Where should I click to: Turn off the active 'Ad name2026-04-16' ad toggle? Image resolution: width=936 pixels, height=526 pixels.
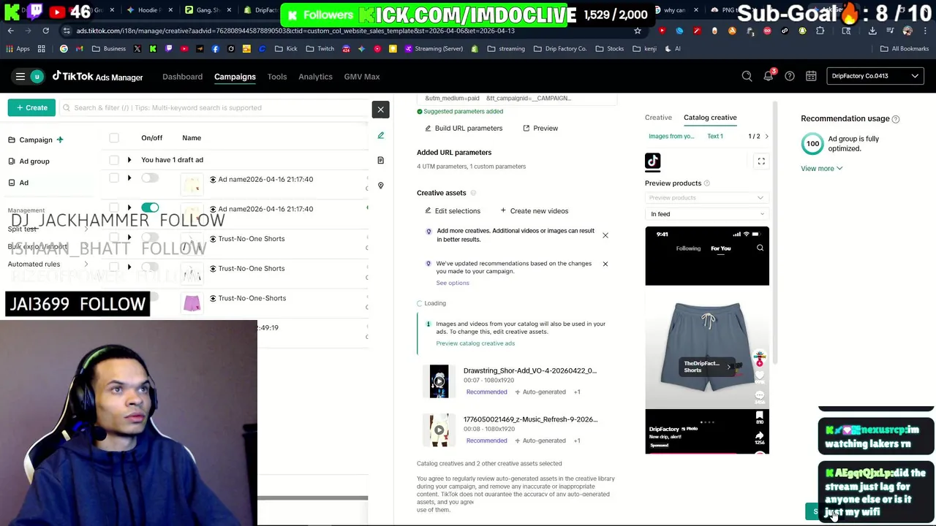click(x=150, y=208)
